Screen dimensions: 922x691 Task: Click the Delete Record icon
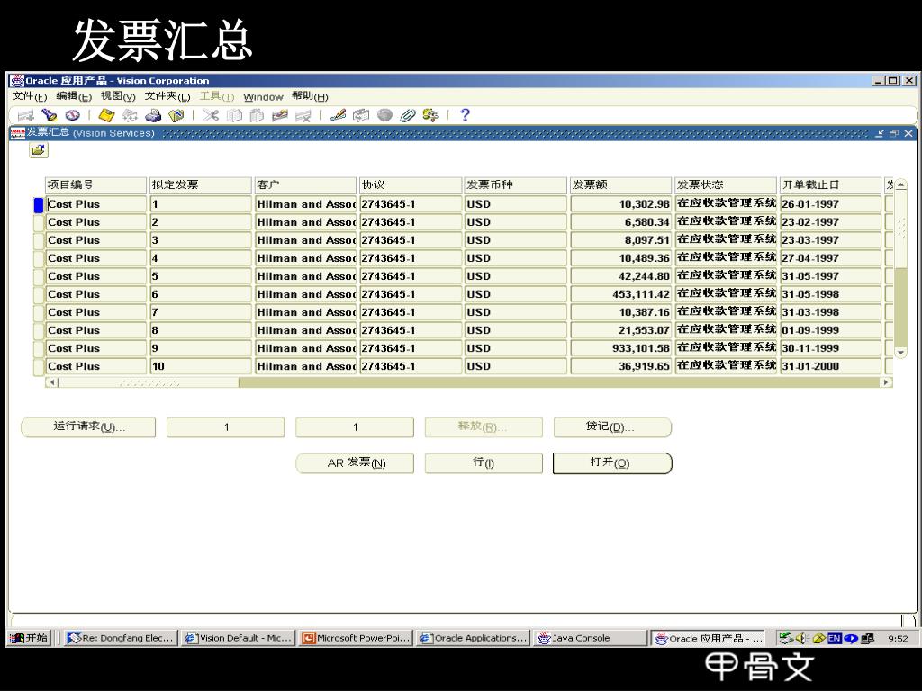(x=303, y=115)
